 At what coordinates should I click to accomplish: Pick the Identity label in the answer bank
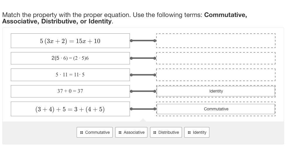pos(199,133)
